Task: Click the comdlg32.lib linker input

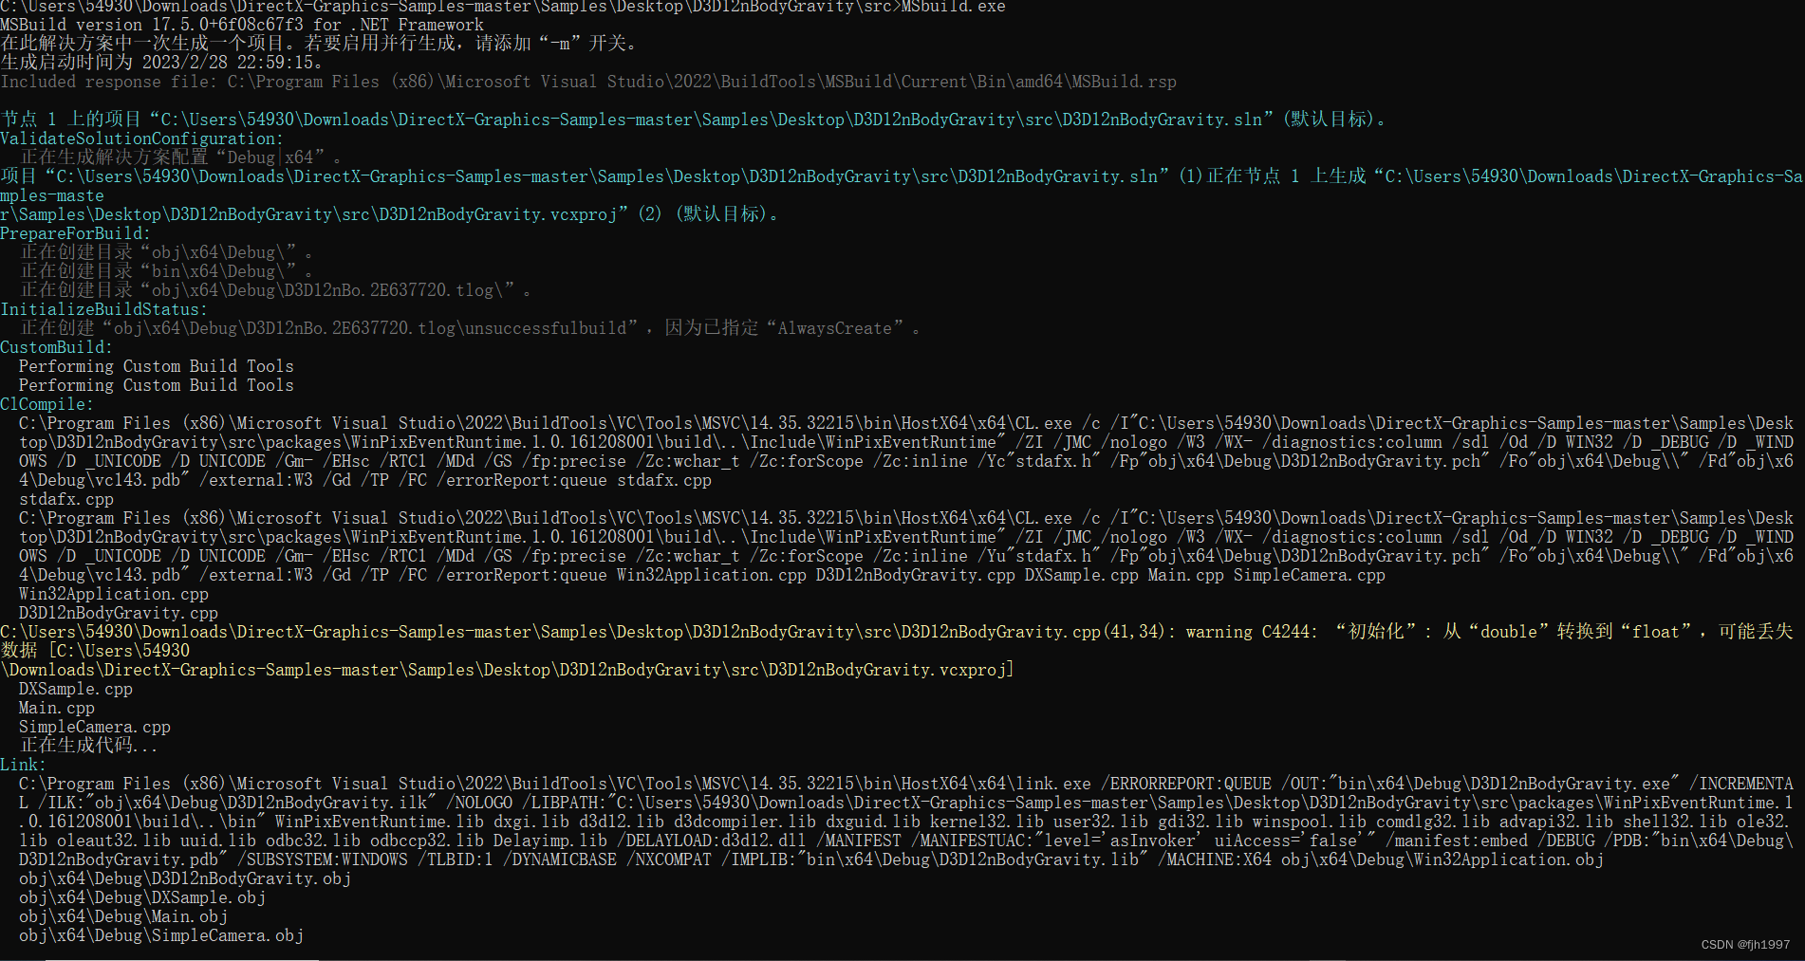Action: pyautogui.click(x=1433, y=822)
